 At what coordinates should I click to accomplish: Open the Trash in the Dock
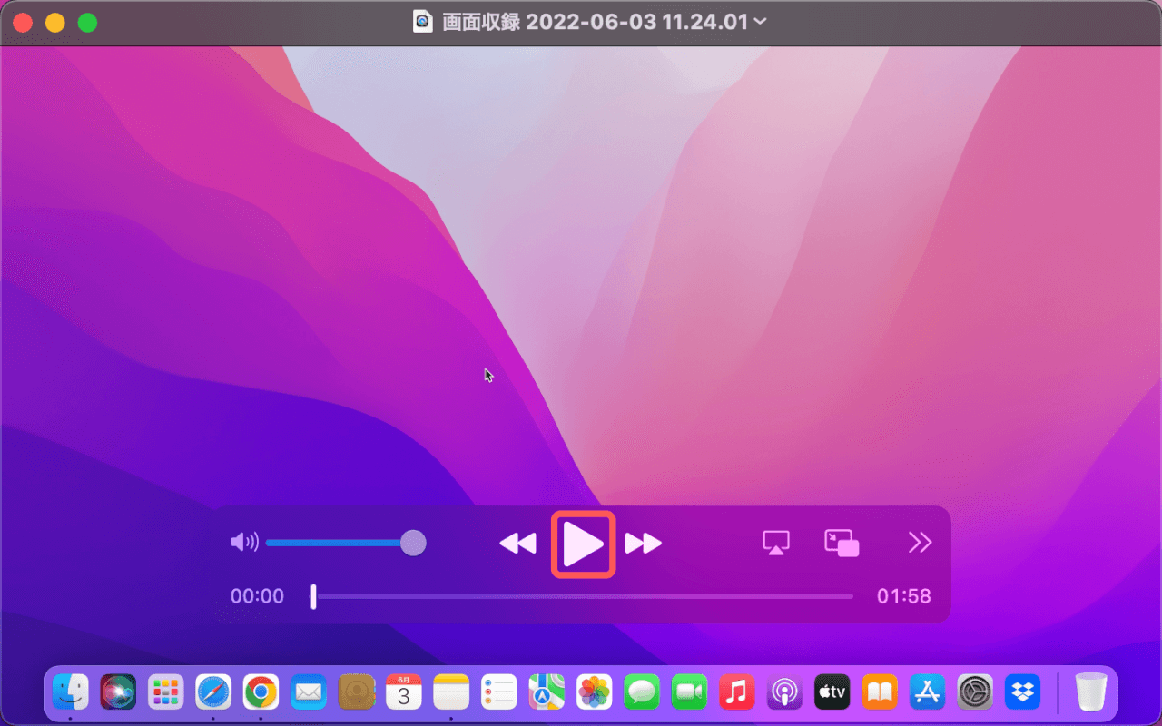coord(1091,692)
